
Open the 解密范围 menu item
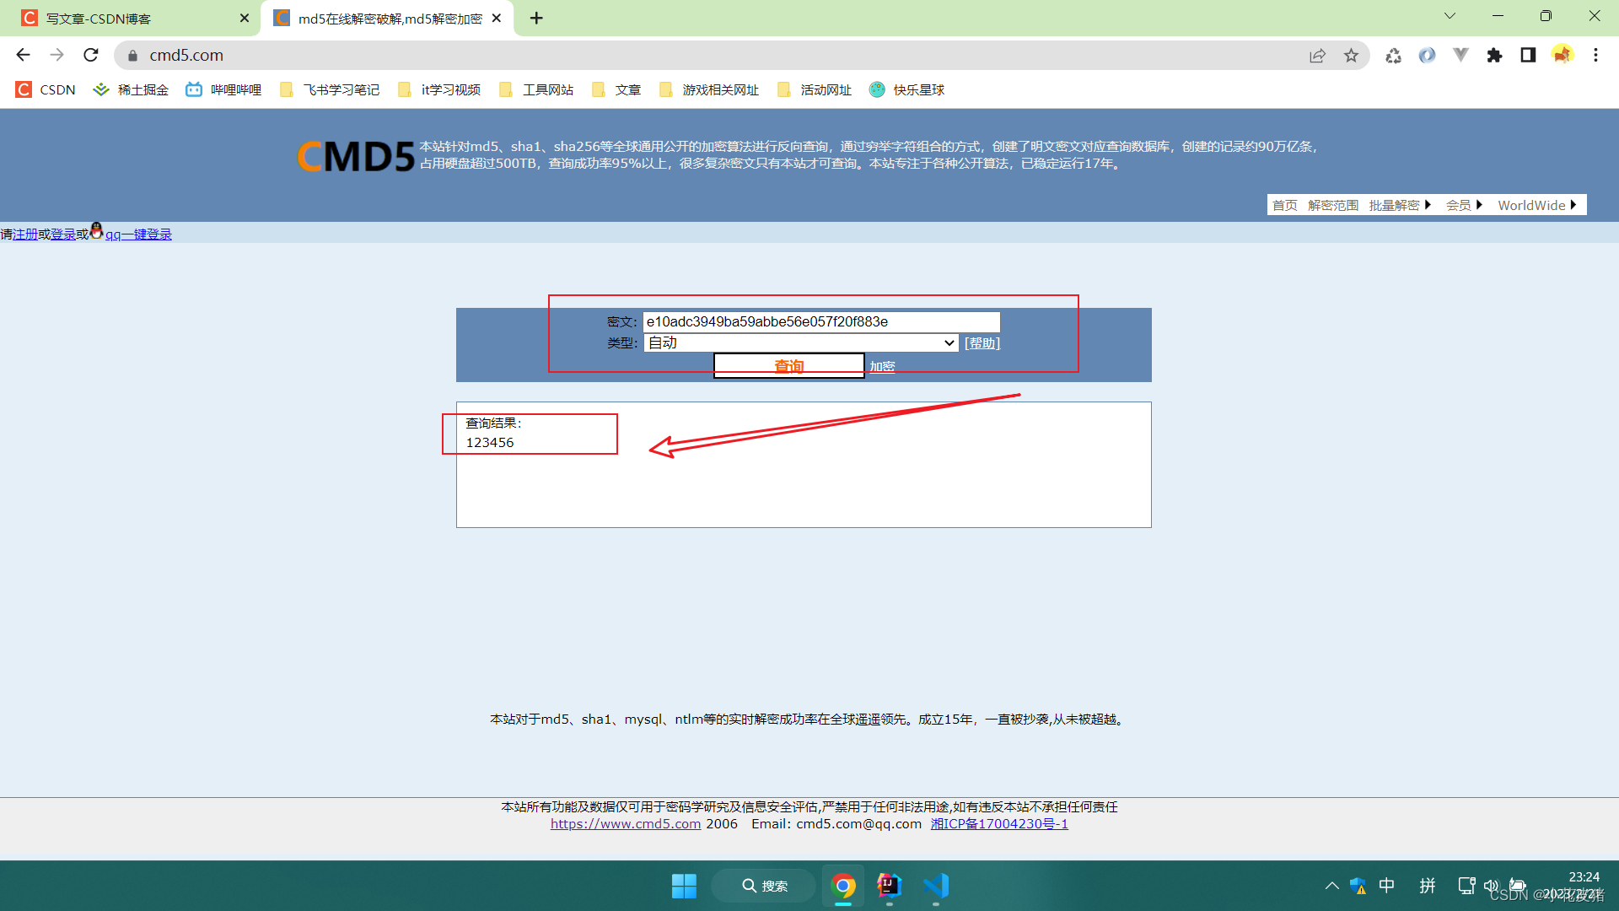(1333, 205)
